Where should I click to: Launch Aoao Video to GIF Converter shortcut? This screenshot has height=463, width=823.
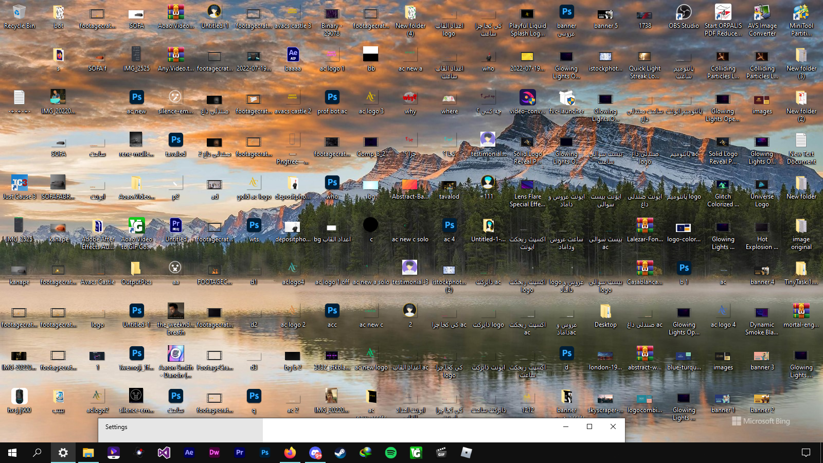[x=137, y=234]
